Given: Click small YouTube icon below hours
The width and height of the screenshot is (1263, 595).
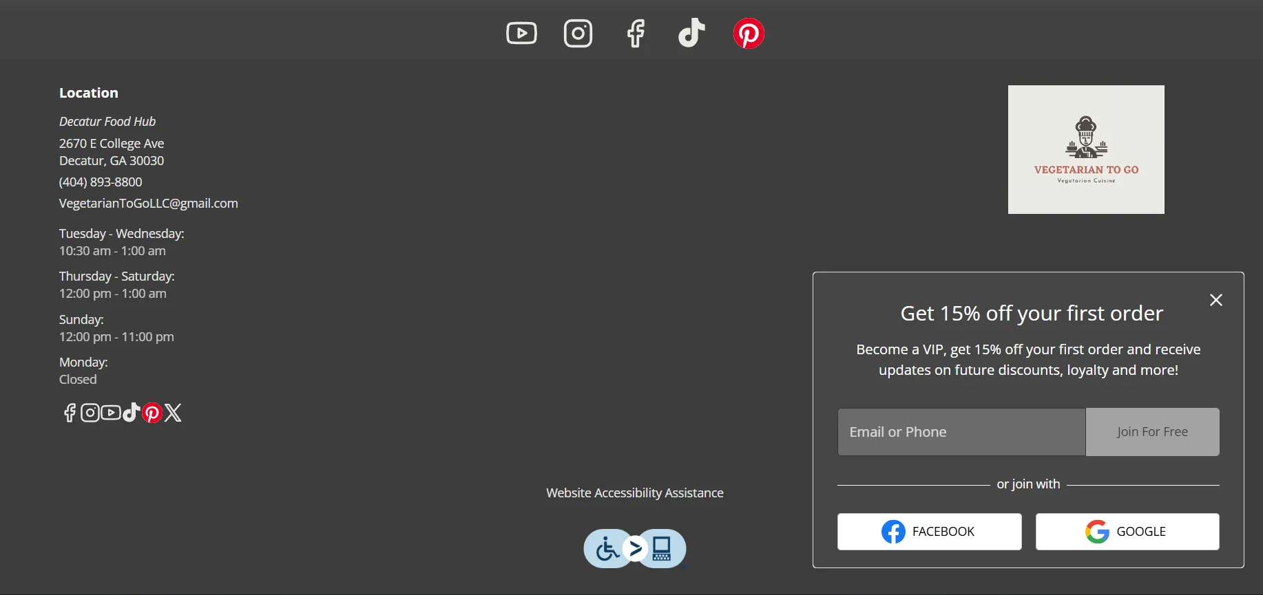Looking at the screenshot, I should click(x=111, y=413).
